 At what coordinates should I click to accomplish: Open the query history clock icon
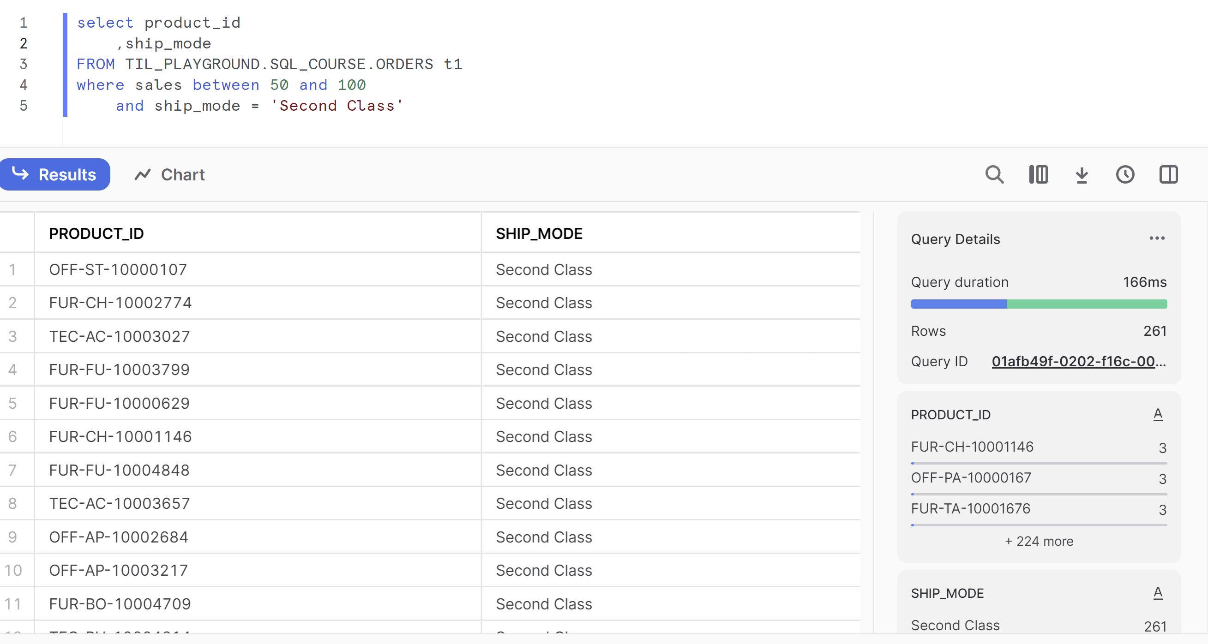coord(1125,174)
